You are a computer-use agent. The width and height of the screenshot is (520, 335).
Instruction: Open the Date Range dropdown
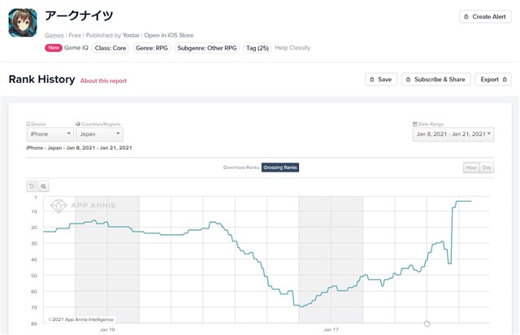[x=453, y=134]
